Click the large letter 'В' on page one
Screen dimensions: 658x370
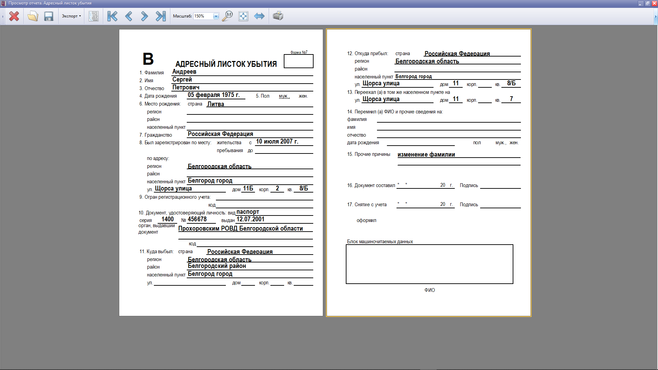(148, 59)
